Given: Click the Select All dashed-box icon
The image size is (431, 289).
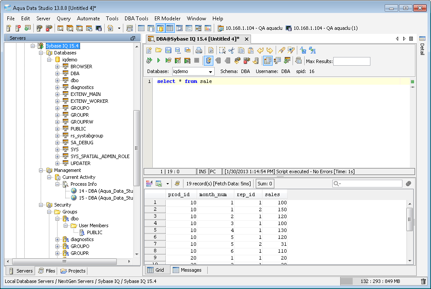Looking at the screenshot, I should (x=222, y=50).
